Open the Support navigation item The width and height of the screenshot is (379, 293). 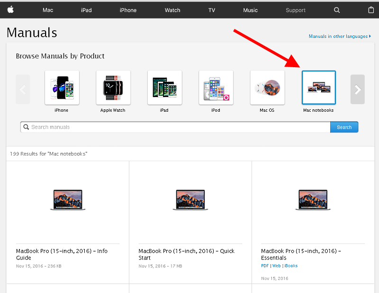point(295,10)
